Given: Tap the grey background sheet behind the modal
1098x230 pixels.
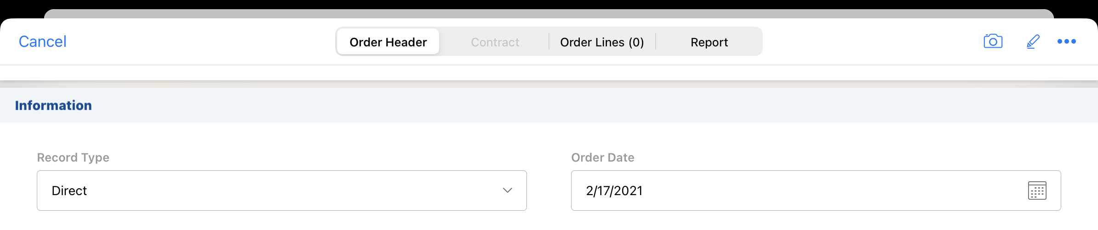Looking at the screenshot, I should [549, 13].
